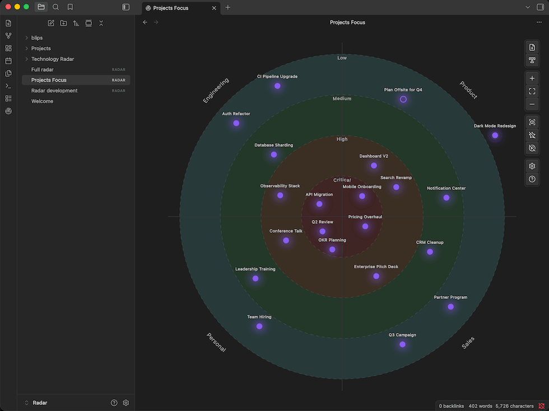Toggle the left sidebar
The height and width of the screenshot is (411, 549).
click(x=125, y=7)
